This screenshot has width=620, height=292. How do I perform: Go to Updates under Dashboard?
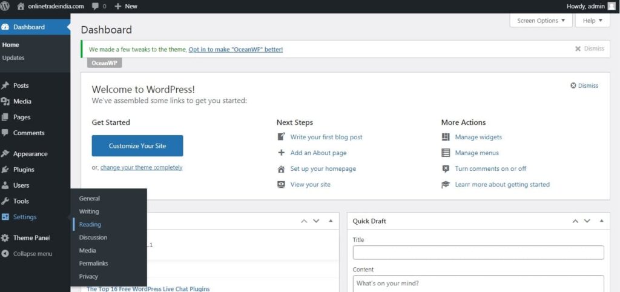pos(13,58)
